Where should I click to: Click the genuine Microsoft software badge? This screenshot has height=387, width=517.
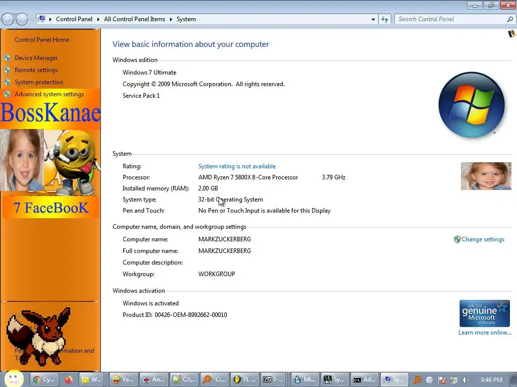[484, 313]
